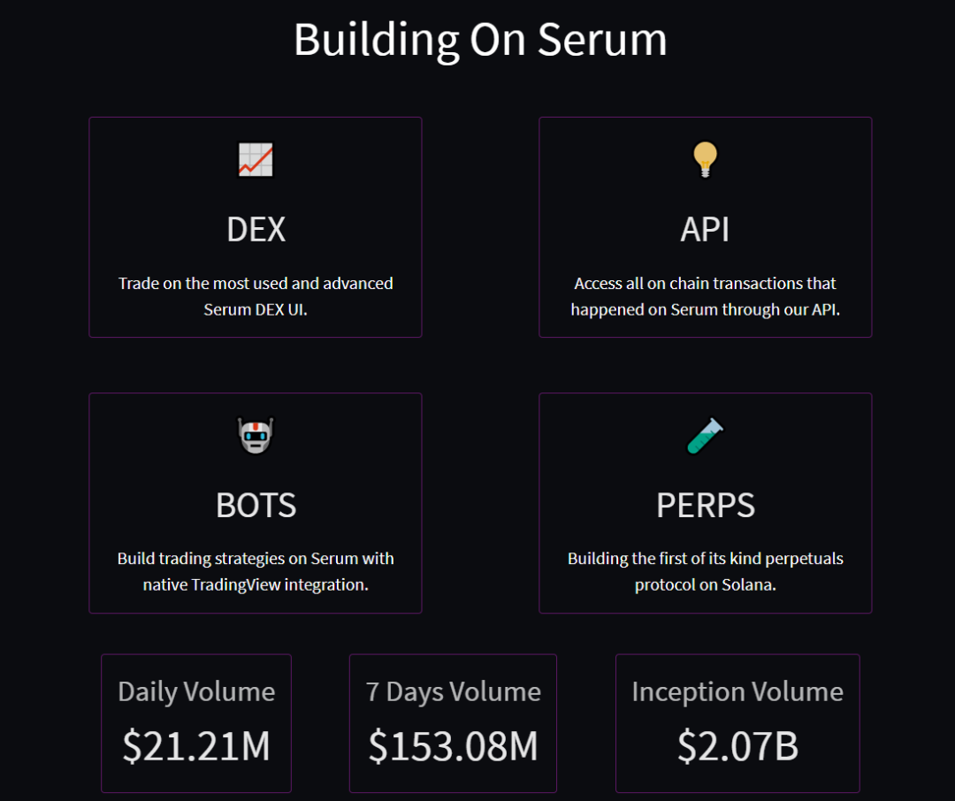Screen dimensions: 955x801
Task: Open the API heading link
Action: [705, 230]
